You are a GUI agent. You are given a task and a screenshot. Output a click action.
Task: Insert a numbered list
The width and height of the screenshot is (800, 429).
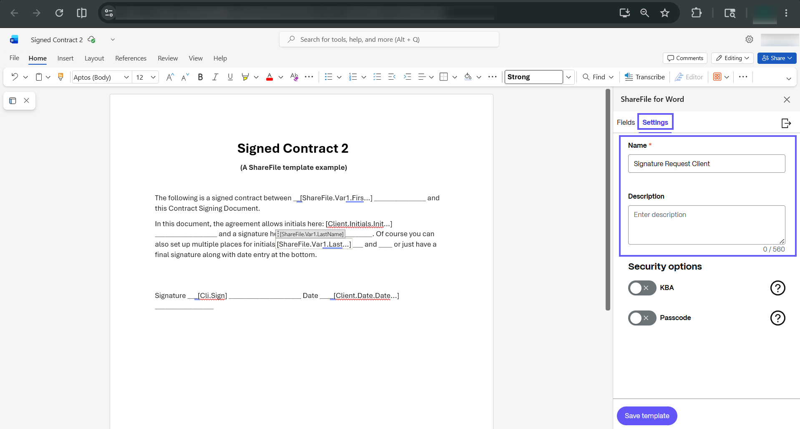tap(353, 77)
